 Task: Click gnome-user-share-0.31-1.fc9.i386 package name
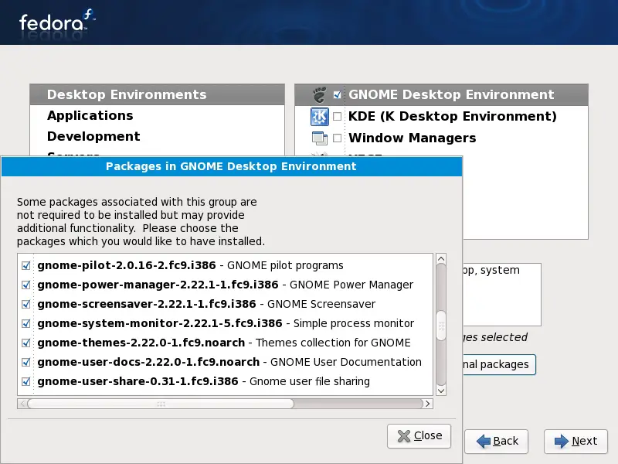coord(138,381)
